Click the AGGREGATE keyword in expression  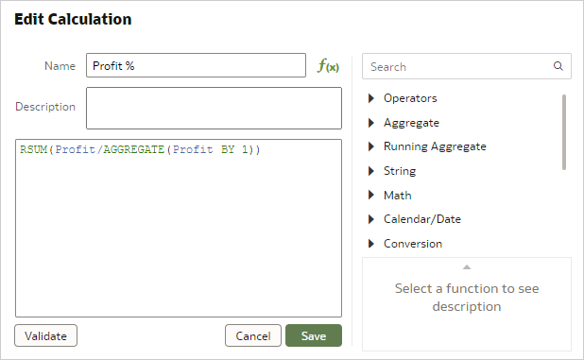133,149
